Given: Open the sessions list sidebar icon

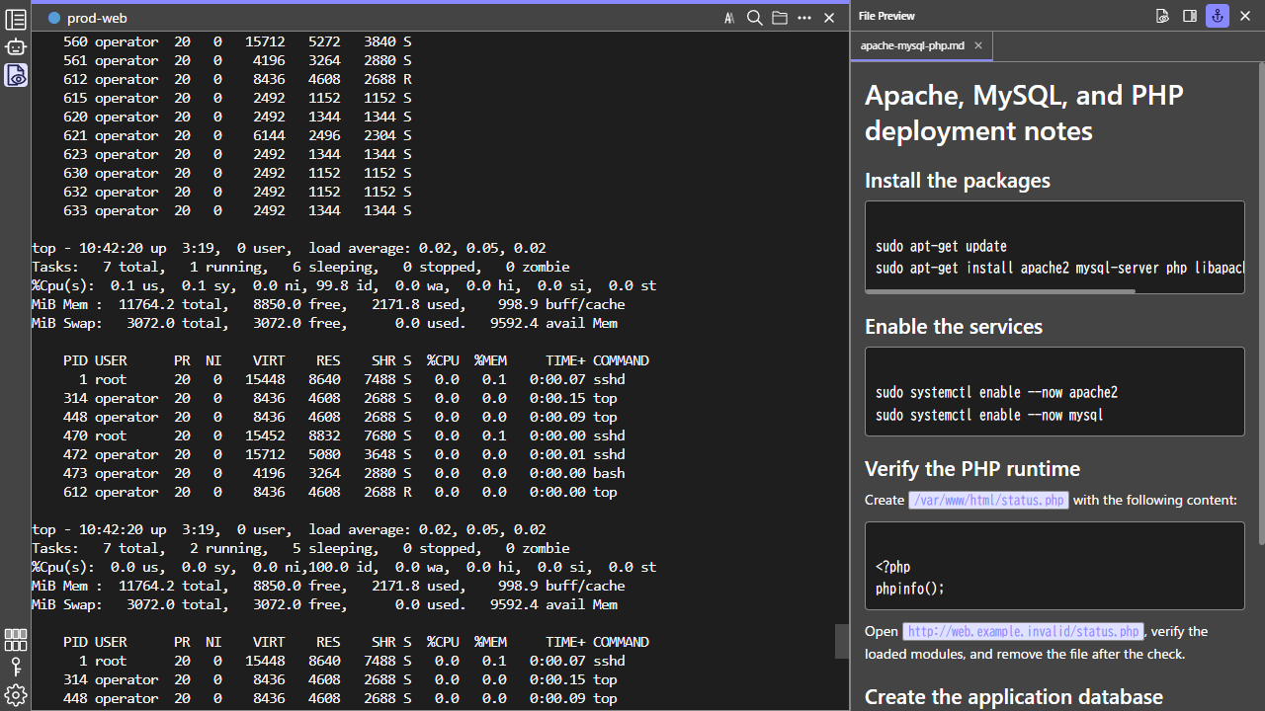Looking at the screenshot, I should (16, 19).
